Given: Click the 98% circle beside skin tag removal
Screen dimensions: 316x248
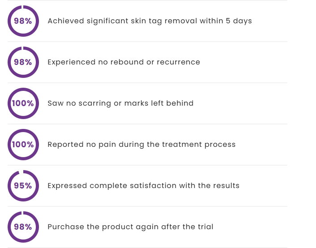Looking at the screenshot, I should coord(23,21).
